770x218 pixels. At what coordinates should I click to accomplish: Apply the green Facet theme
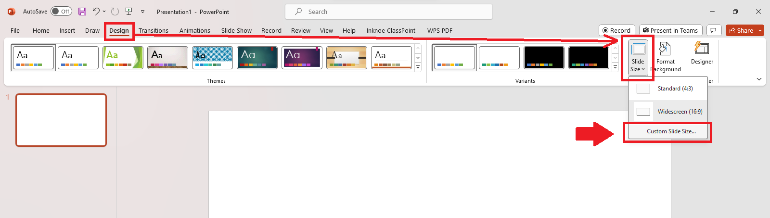click(123, 58)
